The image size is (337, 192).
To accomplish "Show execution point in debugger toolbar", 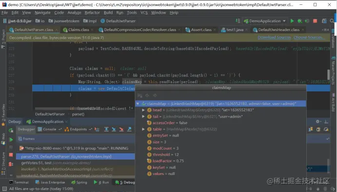I will [97, 129].
